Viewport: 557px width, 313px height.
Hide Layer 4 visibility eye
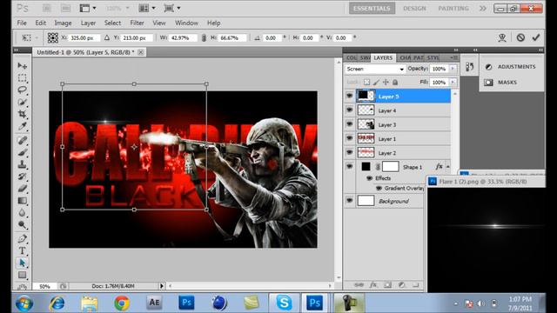point(350,110)
